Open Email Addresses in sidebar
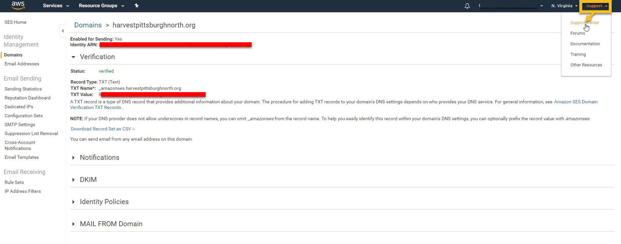This screenshot has width=621, height=244. (x=22, y=64)
